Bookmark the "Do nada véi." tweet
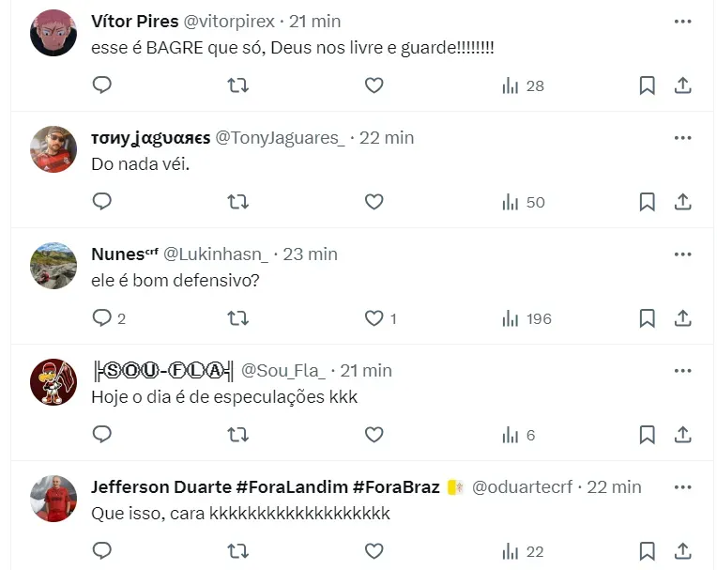Viewport: 717px width, 570px height. pyautogui.click(x=647, y=202)
